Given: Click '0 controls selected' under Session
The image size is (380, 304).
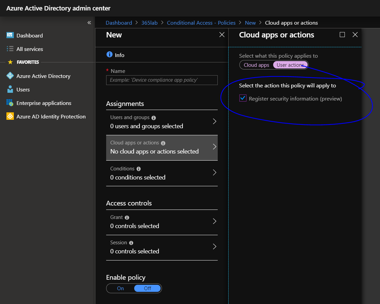Looking at the screenshot, I should (135, 251).
